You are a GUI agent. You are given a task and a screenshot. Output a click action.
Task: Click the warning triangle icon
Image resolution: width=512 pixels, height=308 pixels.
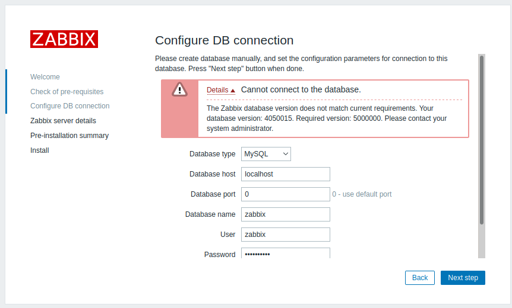pos(179,89)
